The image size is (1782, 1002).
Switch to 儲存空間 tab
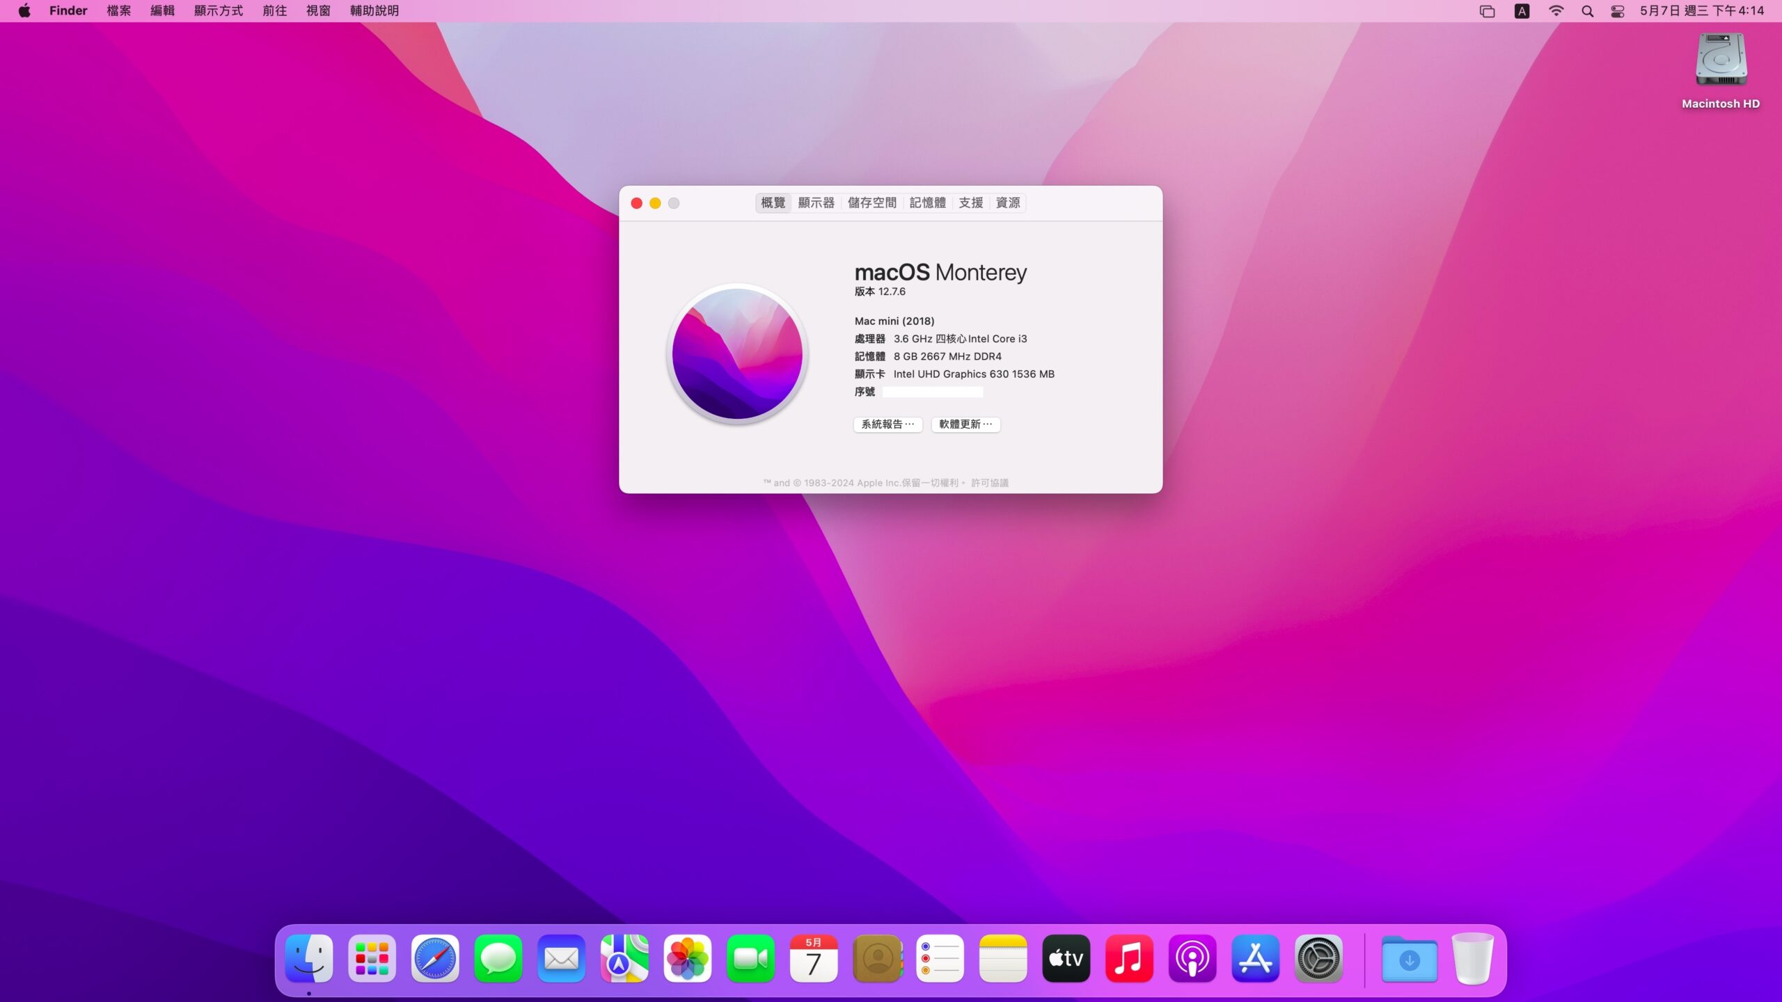(872, 202)
